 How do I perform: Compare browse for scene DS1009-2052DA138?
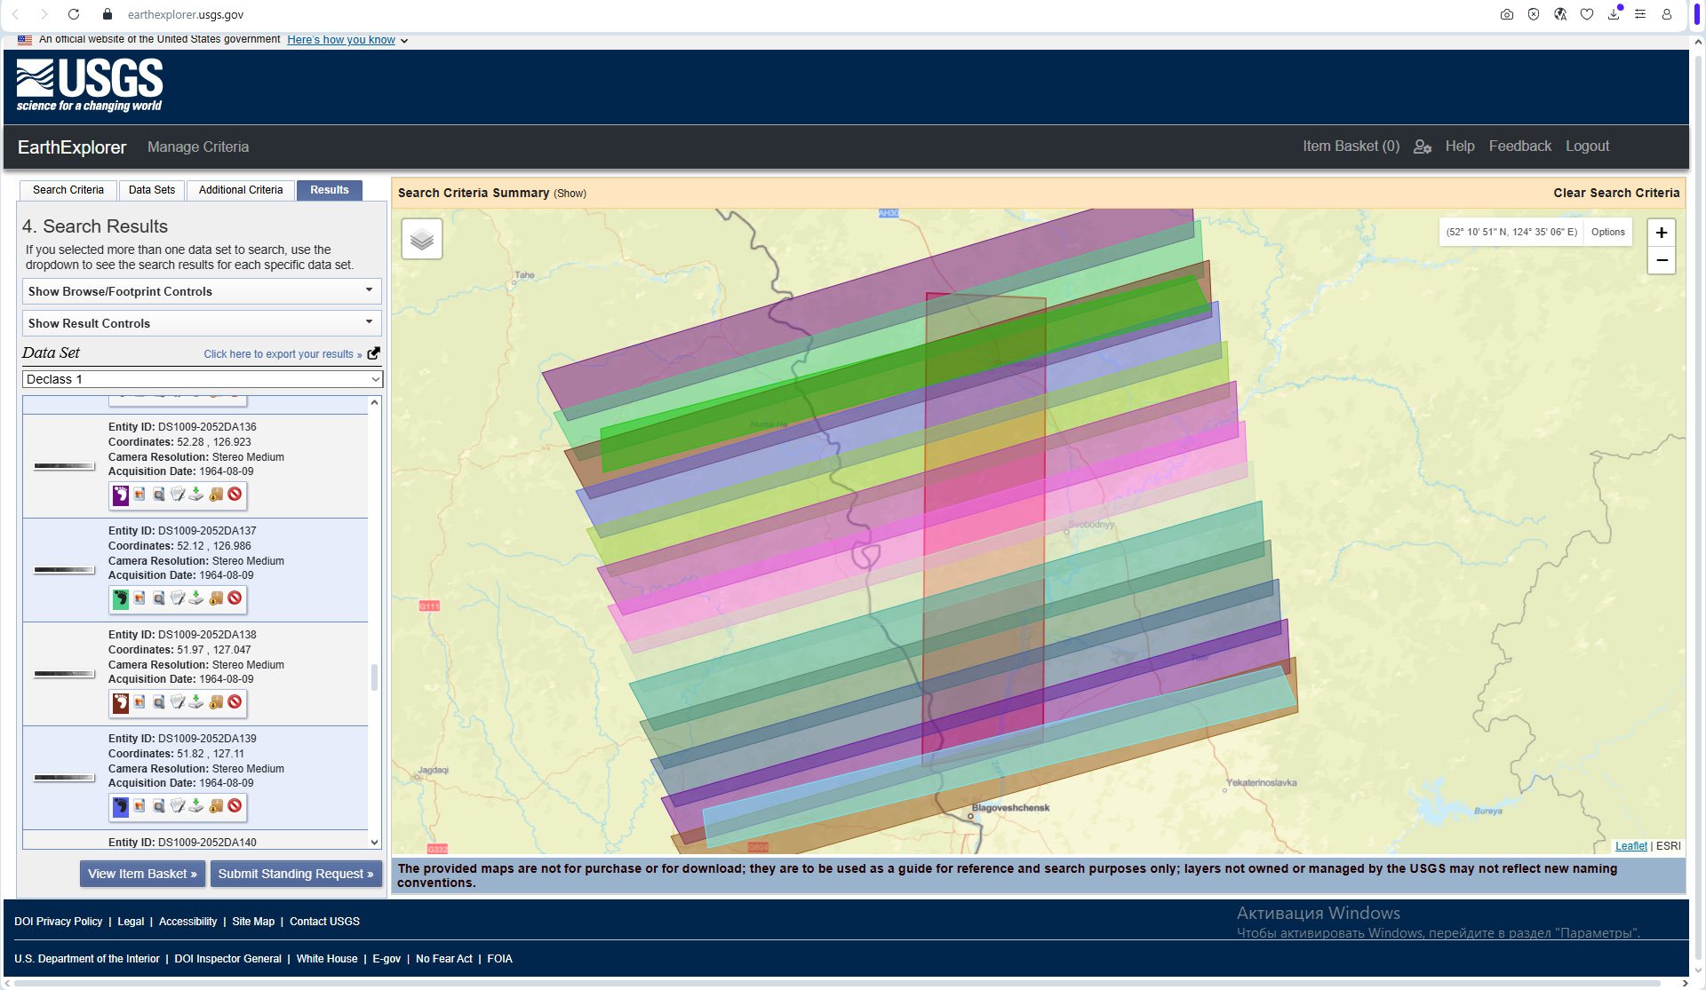(159, 702)
